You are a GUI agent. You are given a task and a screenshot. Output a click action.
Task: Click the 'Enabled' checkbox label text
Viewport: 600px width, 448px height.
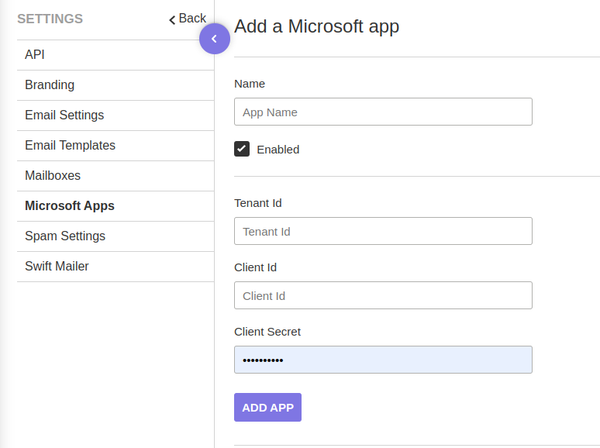[278, 150]
